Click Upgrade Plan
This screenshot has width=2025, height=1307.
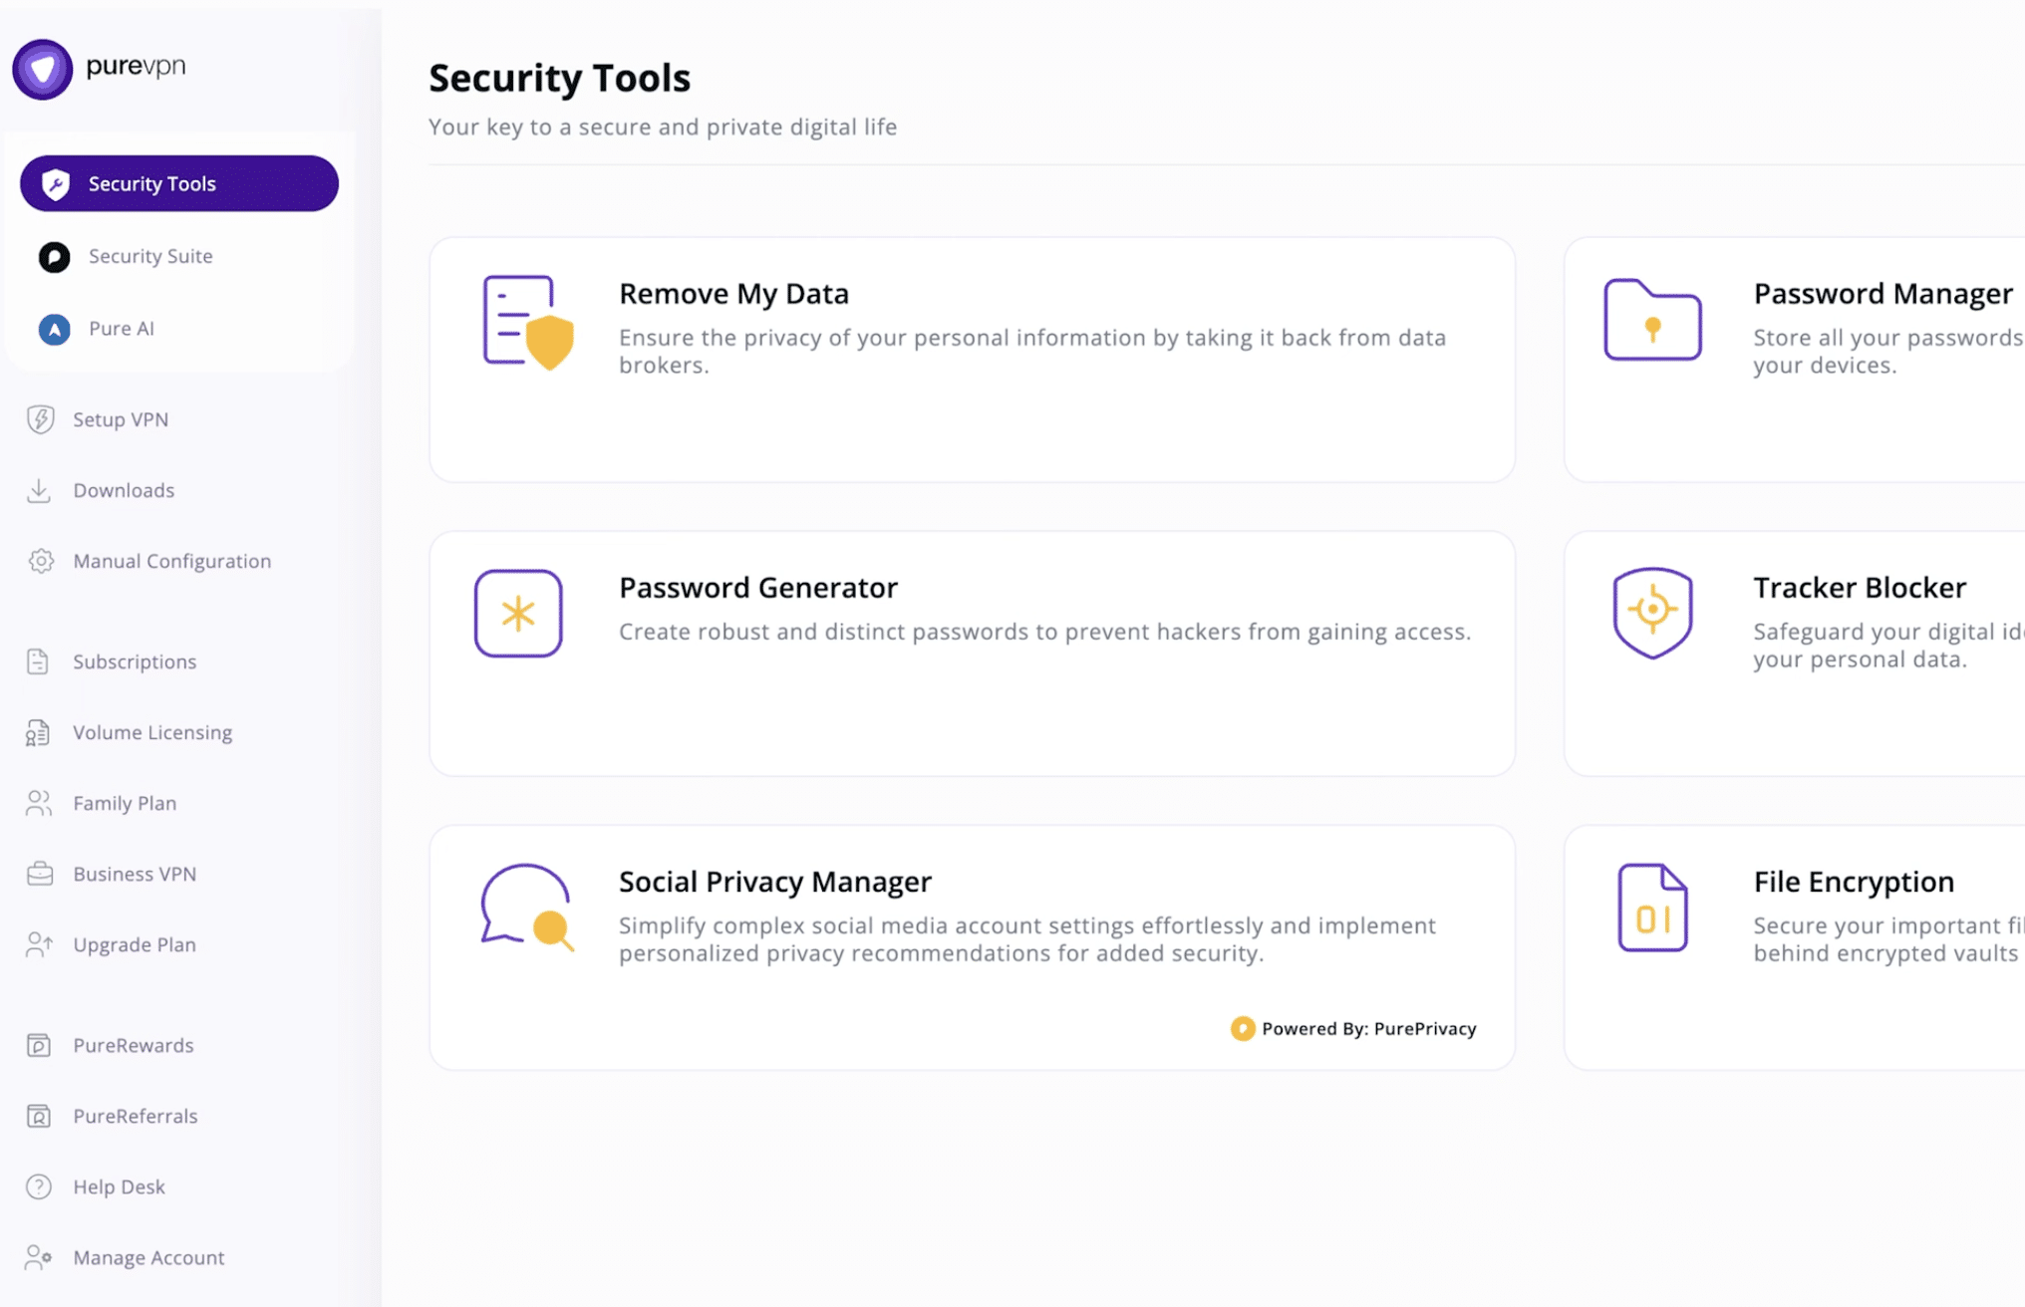(134, 944)
